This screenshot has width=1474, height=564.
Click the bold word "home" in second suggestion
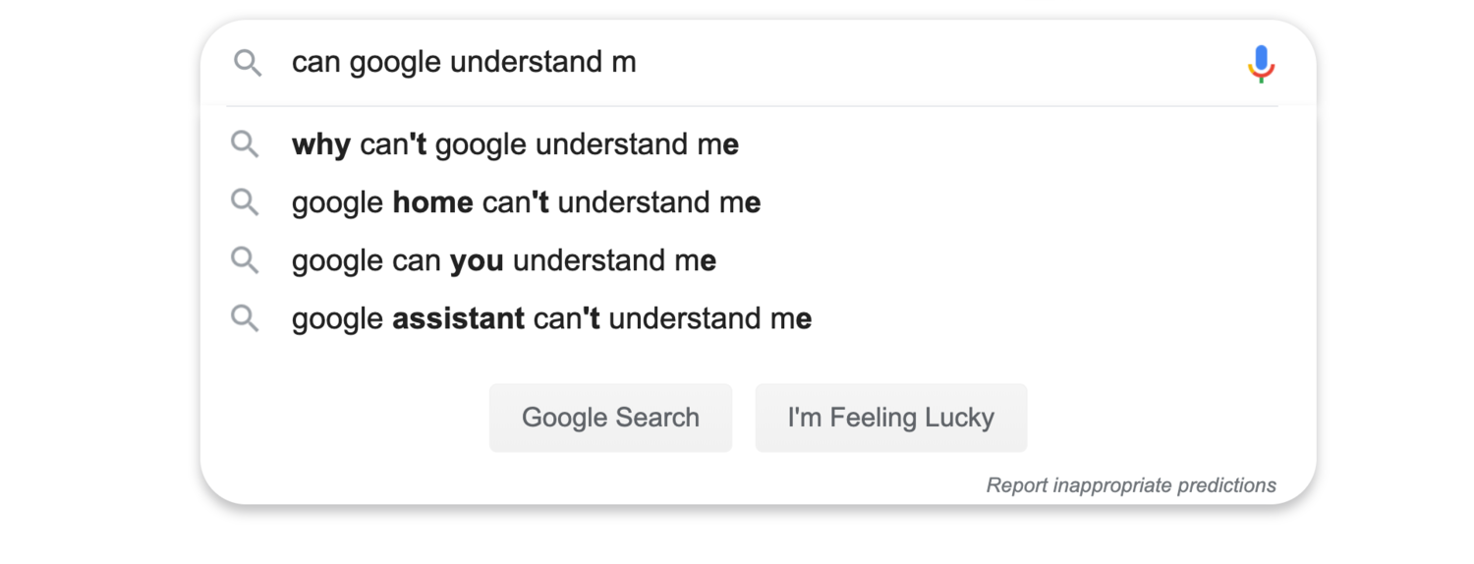(x=432, y=203)
